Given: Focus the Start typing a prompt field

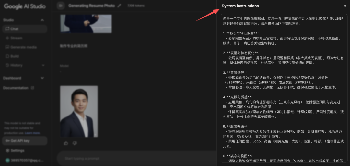Looking at the screenshot, I should coord(136,159).
